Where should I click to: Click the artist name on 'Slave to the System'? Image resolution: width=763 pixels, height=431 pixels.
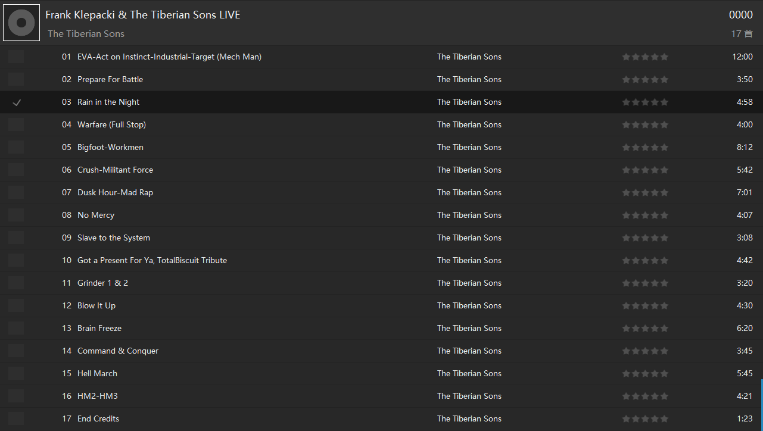(469, 238)
